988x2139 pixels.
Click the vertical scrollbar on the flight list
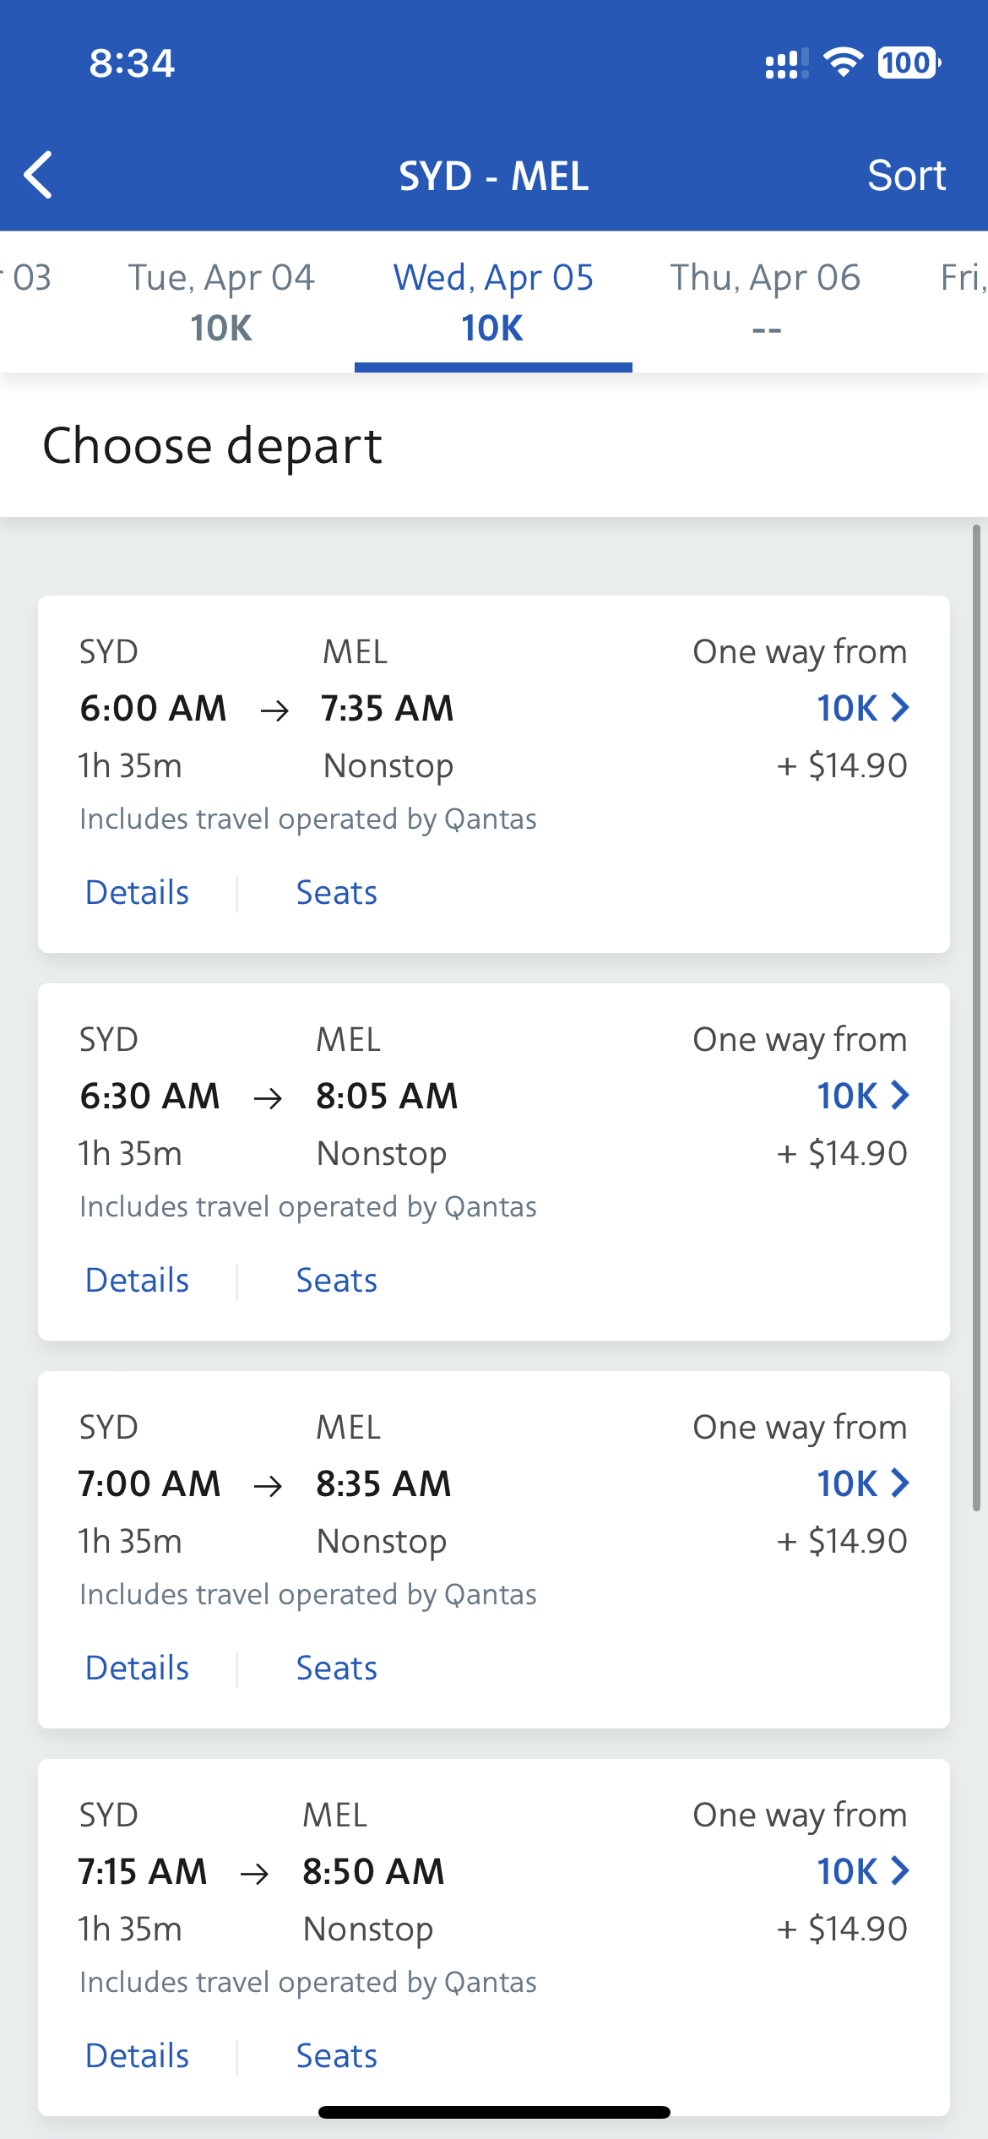tap(976, 1014)
